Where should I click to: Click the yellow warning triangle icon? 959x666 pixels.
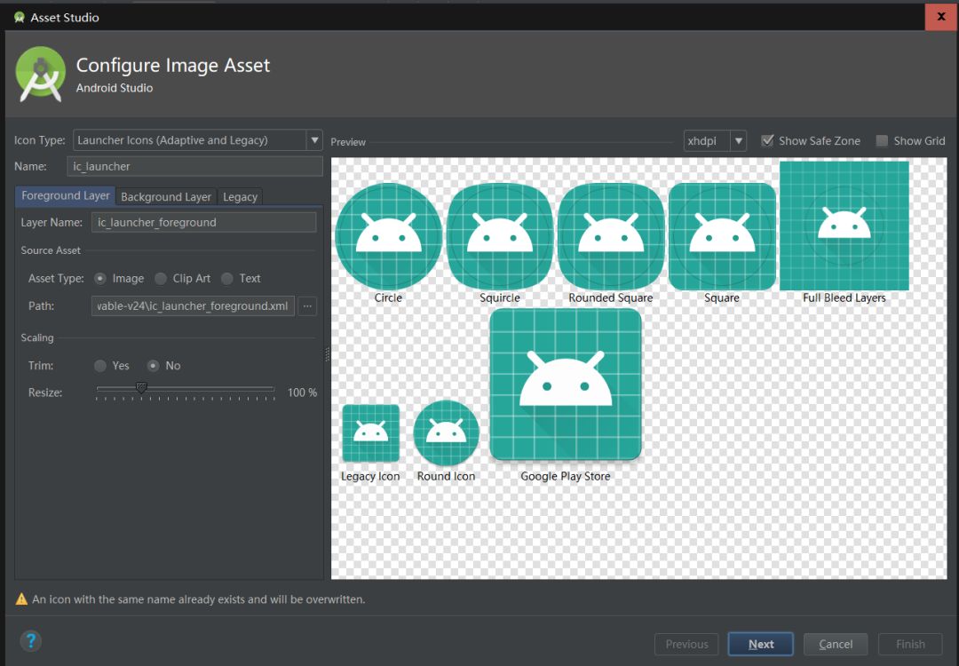tap(21, 599)
